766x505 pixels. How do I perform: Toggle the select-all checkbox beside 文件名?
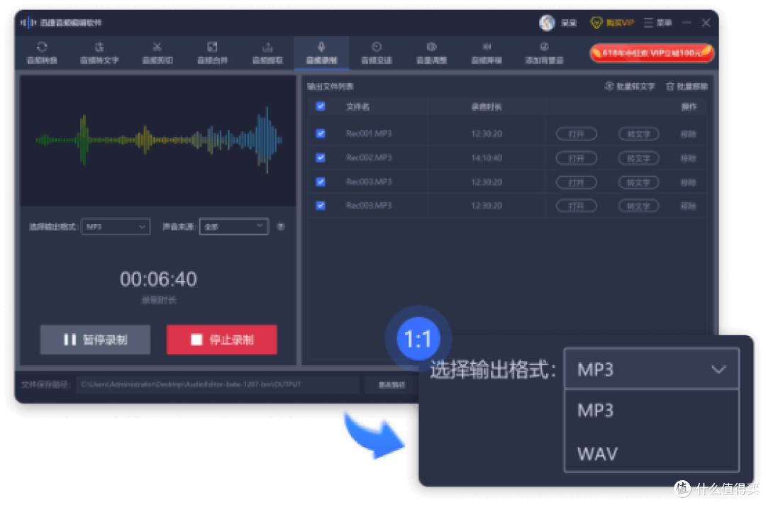point(321,106)
